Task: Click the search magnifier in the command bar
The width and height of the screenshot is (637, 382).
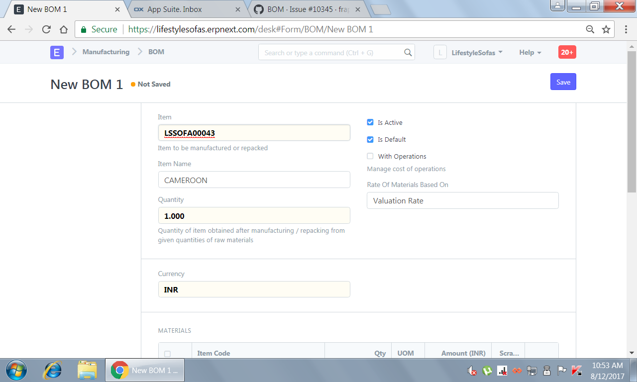Action: click(408, 52)
